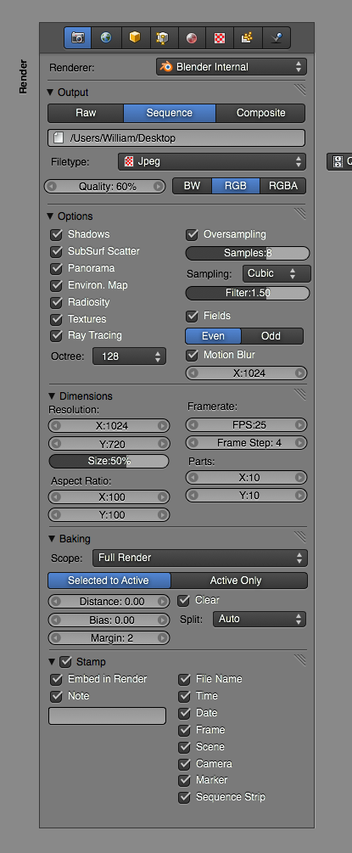352x853 pixels.
Task: Open Split Auto dropdown
Action: (x=259, y=619)
